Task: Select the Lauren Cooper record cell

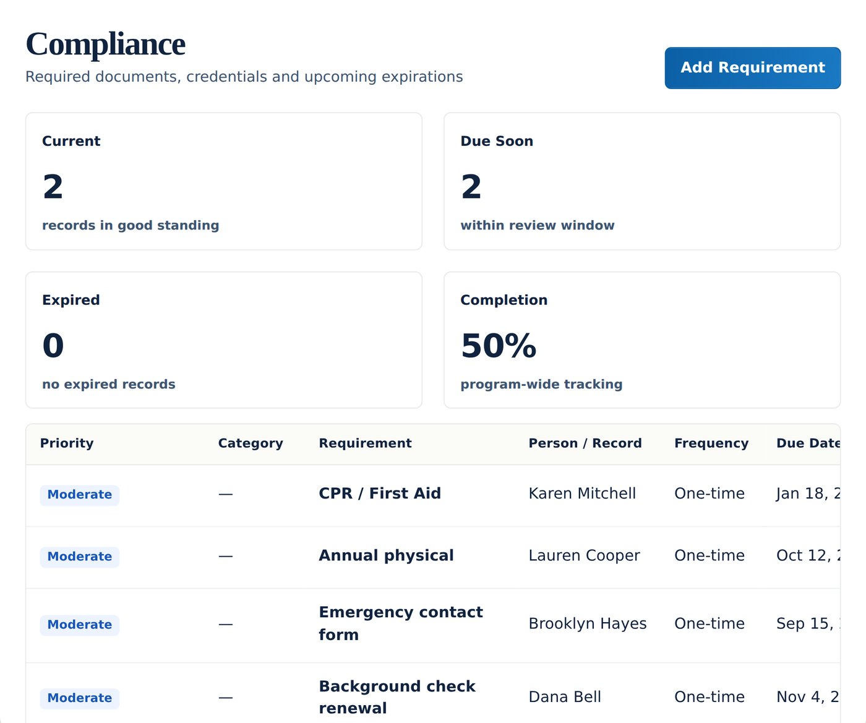Action: 585,555
